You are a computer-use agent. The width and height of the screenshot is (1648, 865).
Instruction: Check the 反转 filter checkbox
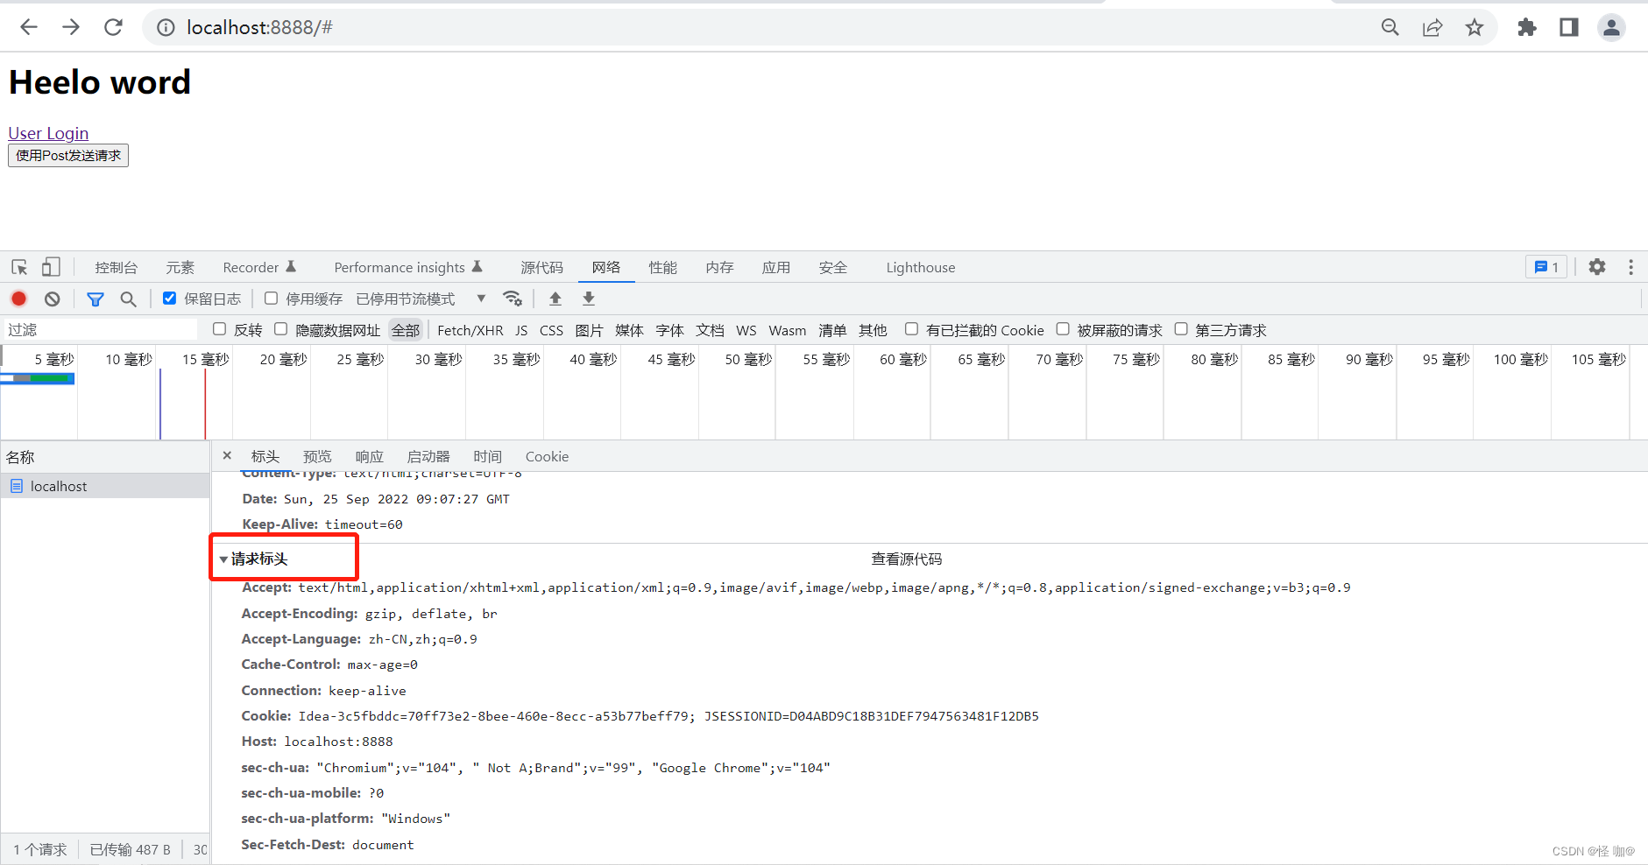click(220, 329)
